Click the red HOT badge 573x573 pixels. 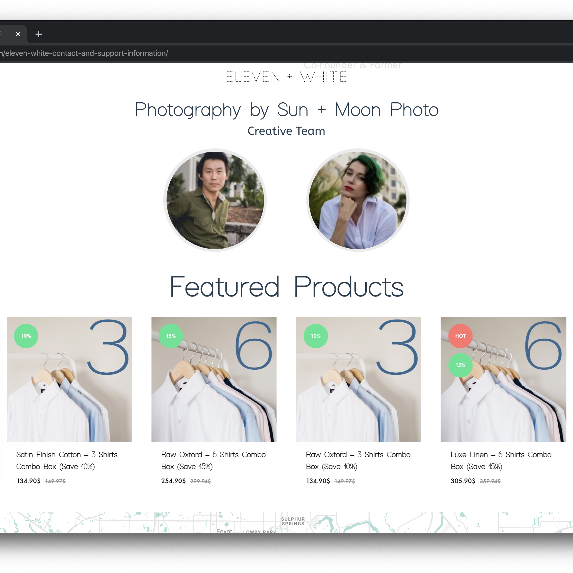point(460,336)
